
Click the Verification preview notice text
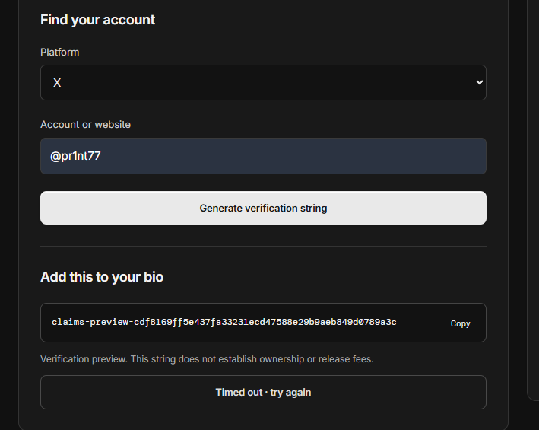point(207,359)
